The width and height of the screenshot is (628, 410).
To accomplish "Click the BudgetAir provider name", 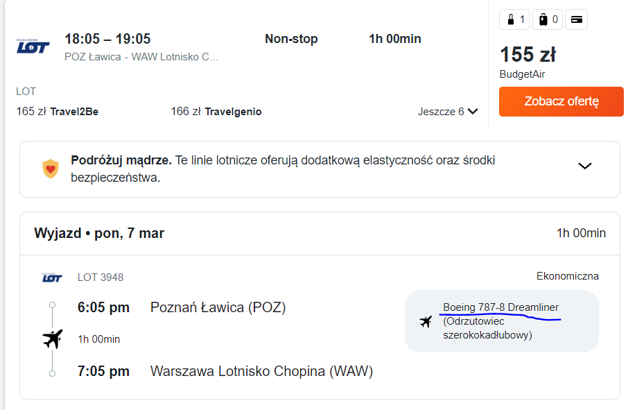I will [x=522, y=74].
